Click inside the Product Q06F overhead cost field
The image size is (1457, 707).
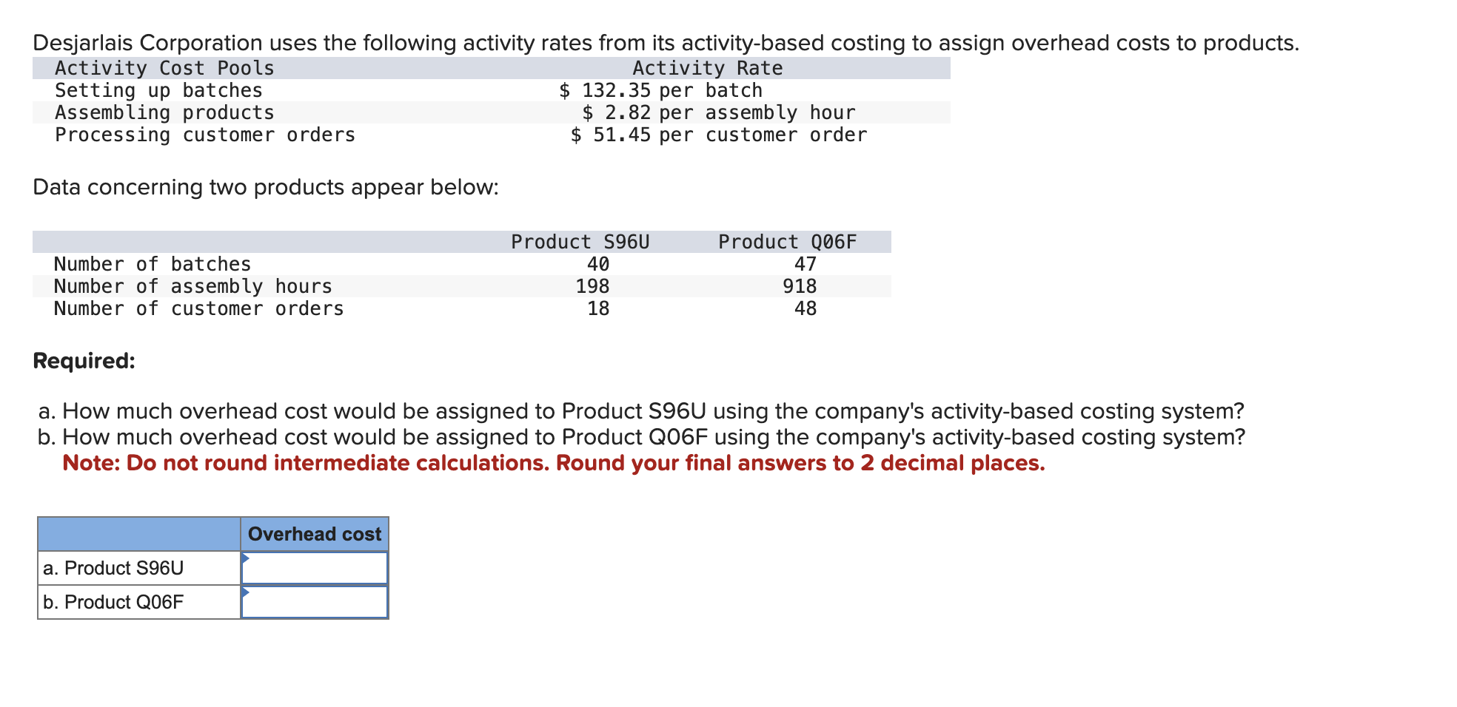click(x=315, y=601)
